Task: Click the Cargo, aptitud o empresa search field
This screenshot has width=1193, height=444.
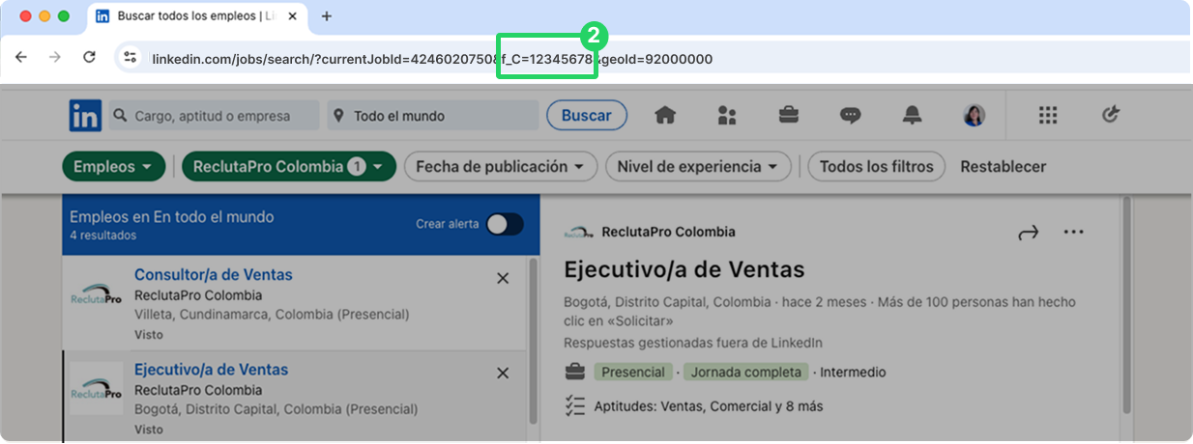Action: pos(214,116)
